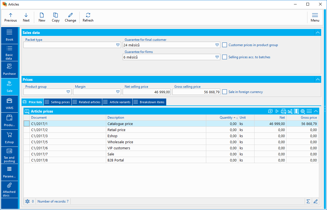Enable Customer prices in product group
The height and width of the screenshot is (210, 327).
coord(225,45)
